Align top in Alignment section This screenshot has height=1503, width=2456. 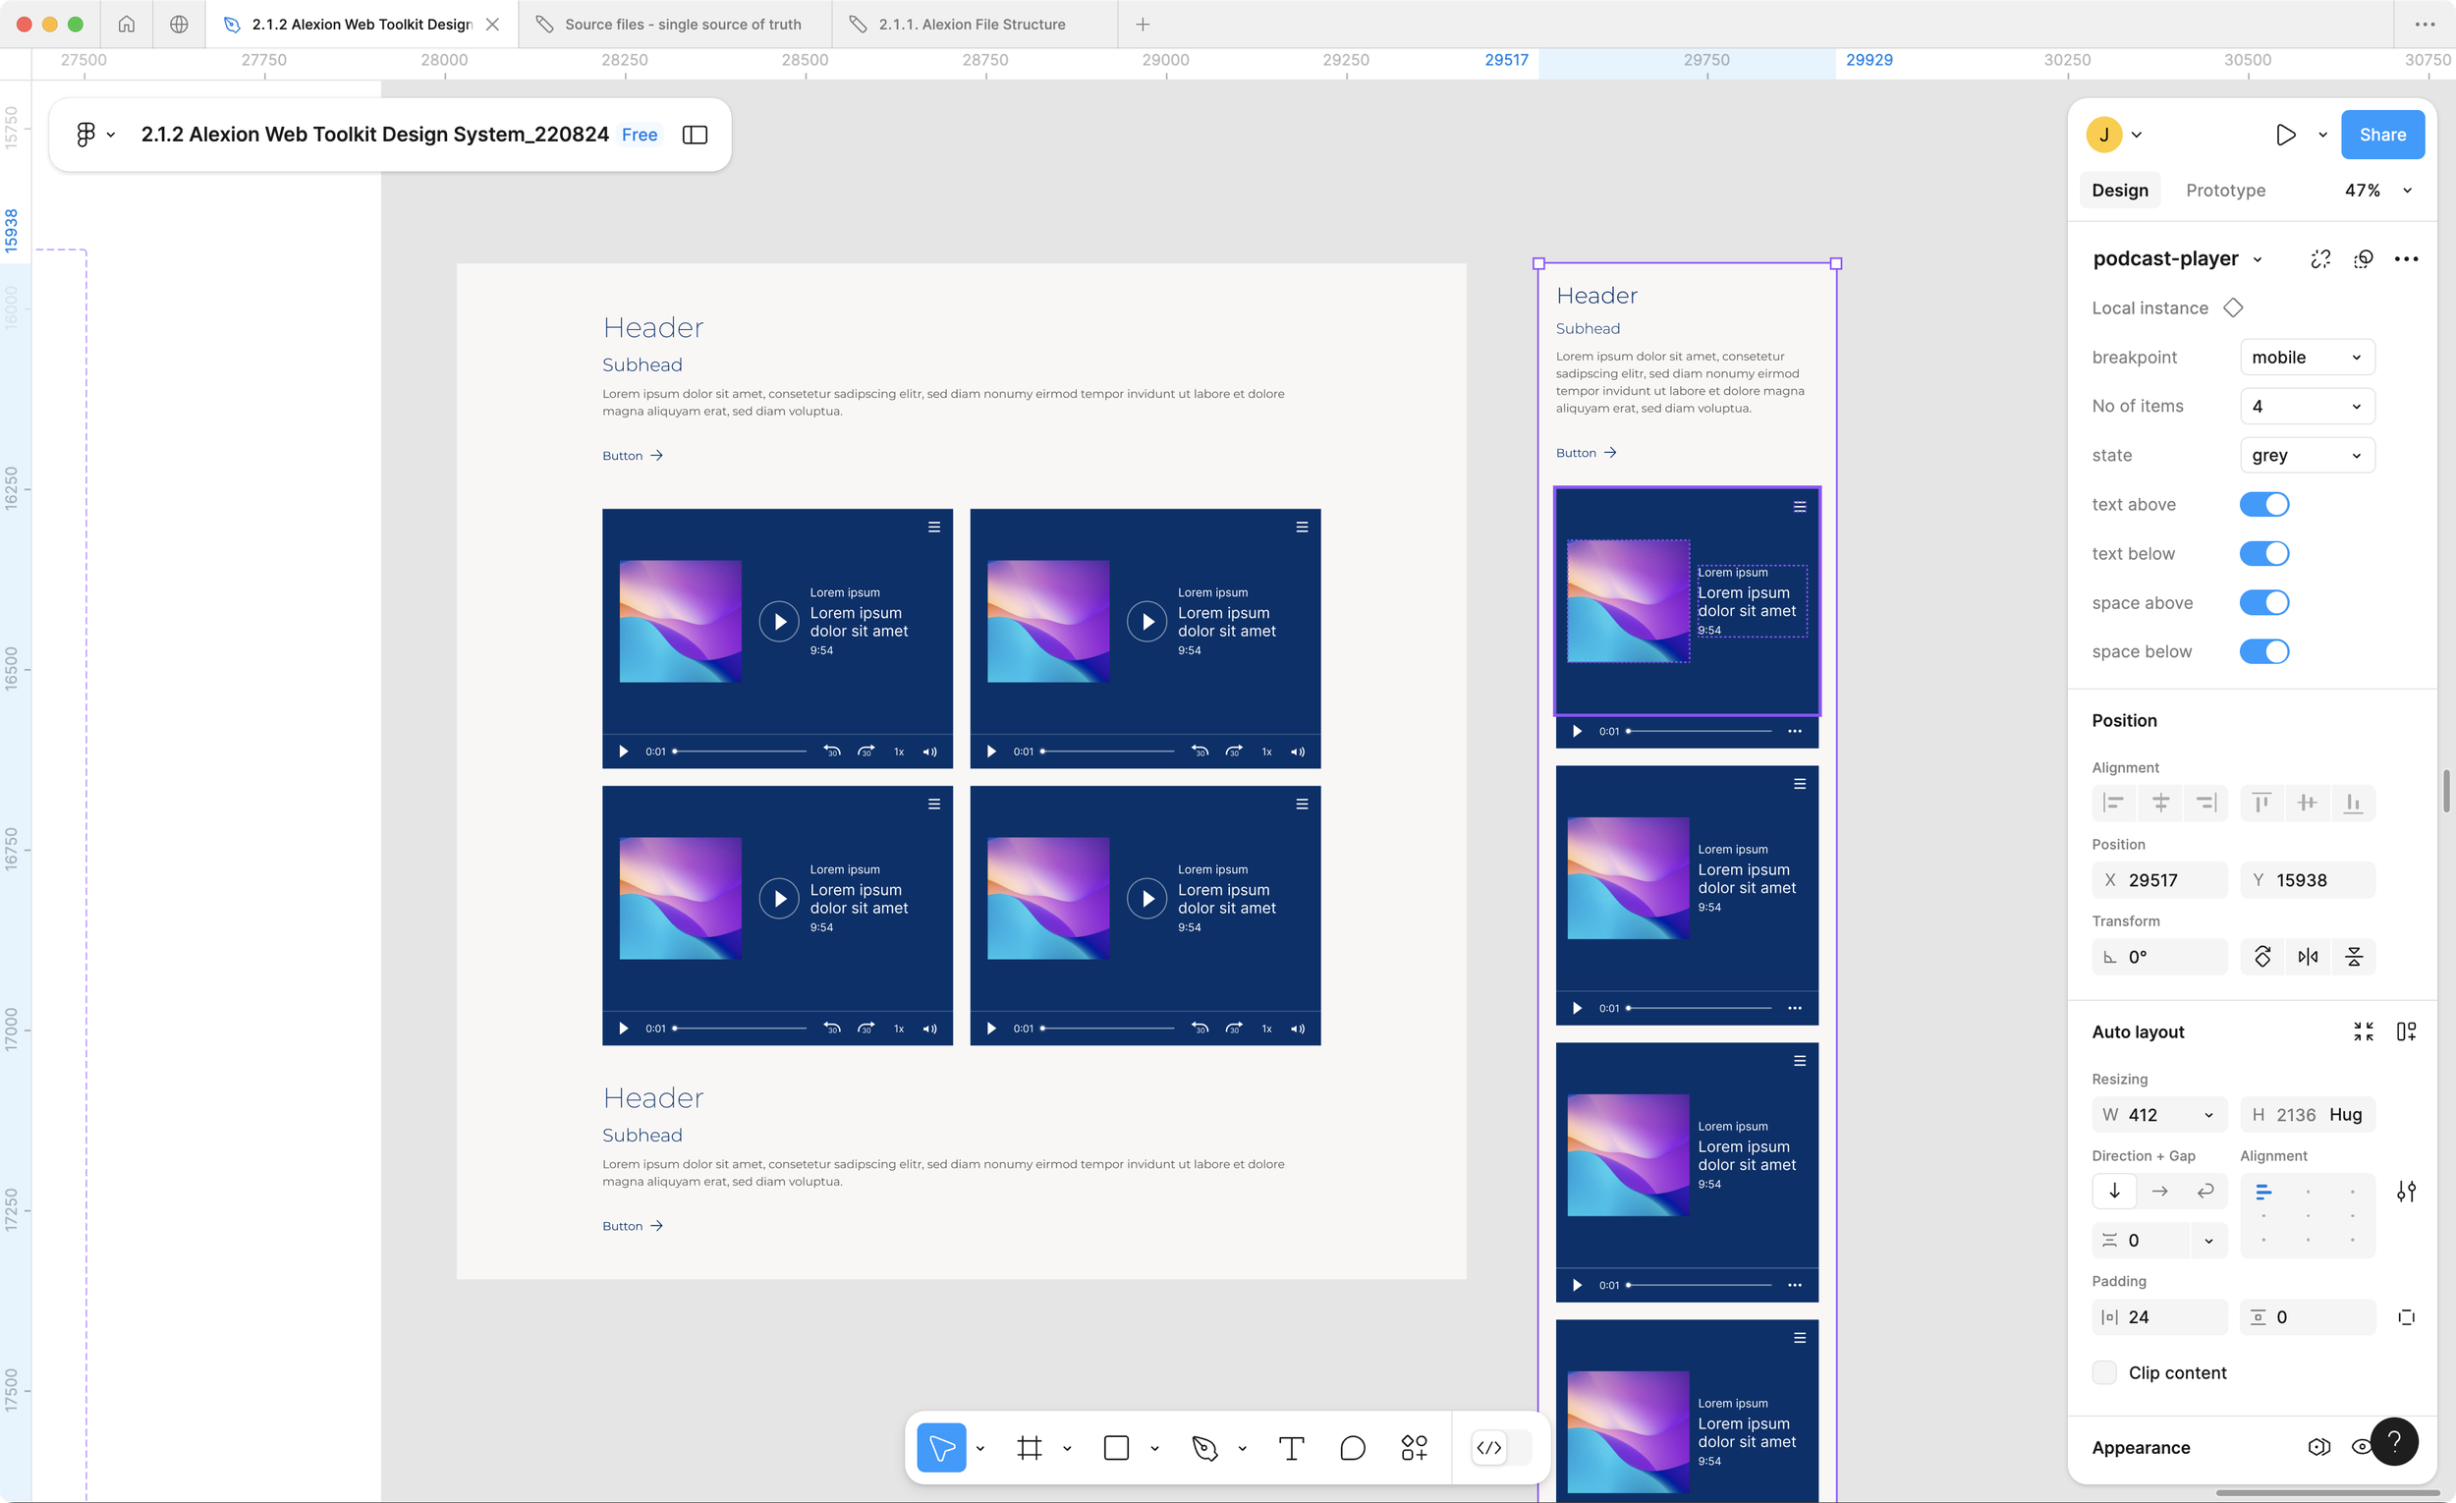[x=2261, y=803]
